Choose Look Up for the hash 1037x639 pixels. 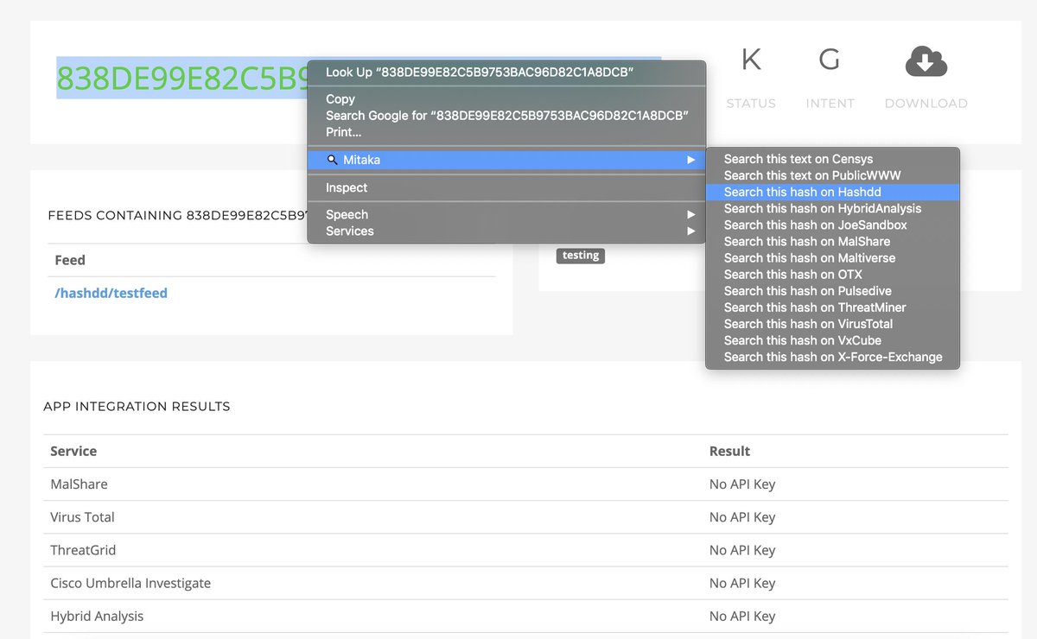pyautogui.click(x=506, y=73)
